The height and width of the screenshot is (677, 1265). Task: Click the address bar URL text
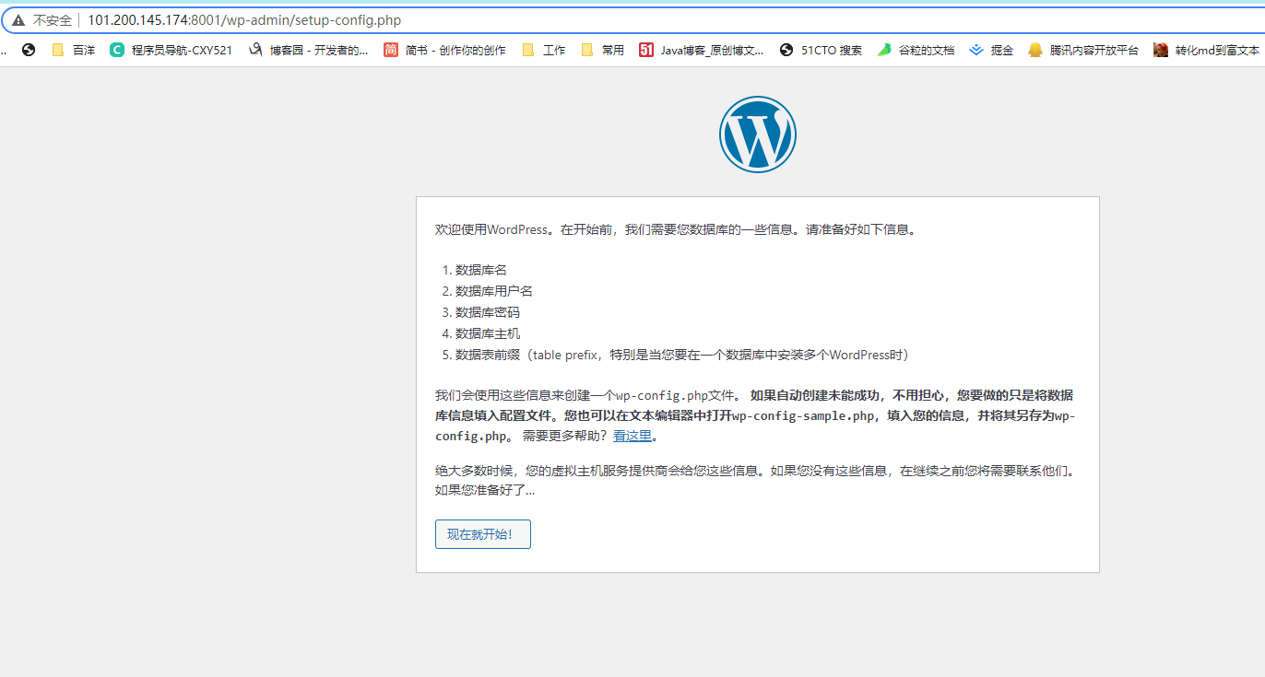(x=244, y=20)
